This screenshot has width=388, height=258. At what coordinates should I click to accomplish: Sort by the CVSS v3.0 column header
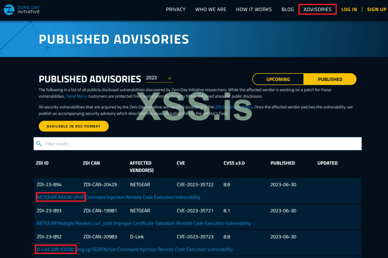click(234, 163)
